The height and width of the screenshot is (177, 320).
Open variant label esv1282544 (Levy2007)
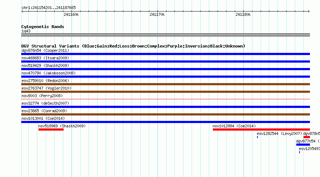[x=279, y=133]
